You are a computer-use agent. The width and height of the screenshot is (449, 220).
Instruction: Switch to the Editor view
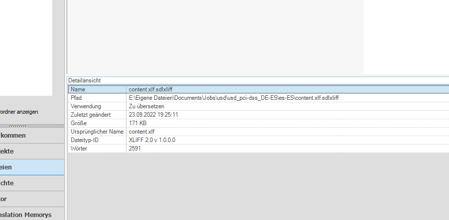point(32,199)
